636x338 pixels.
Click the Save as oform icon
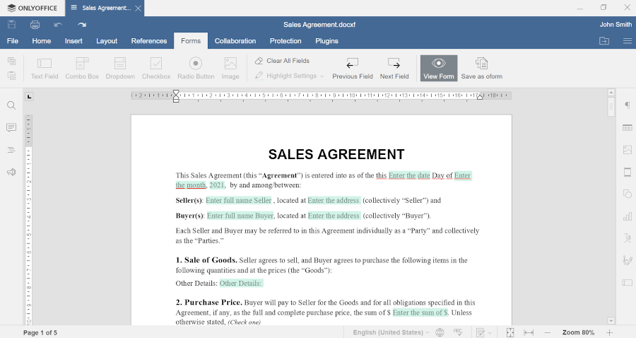pyautogui.click(x=481, y=64)
